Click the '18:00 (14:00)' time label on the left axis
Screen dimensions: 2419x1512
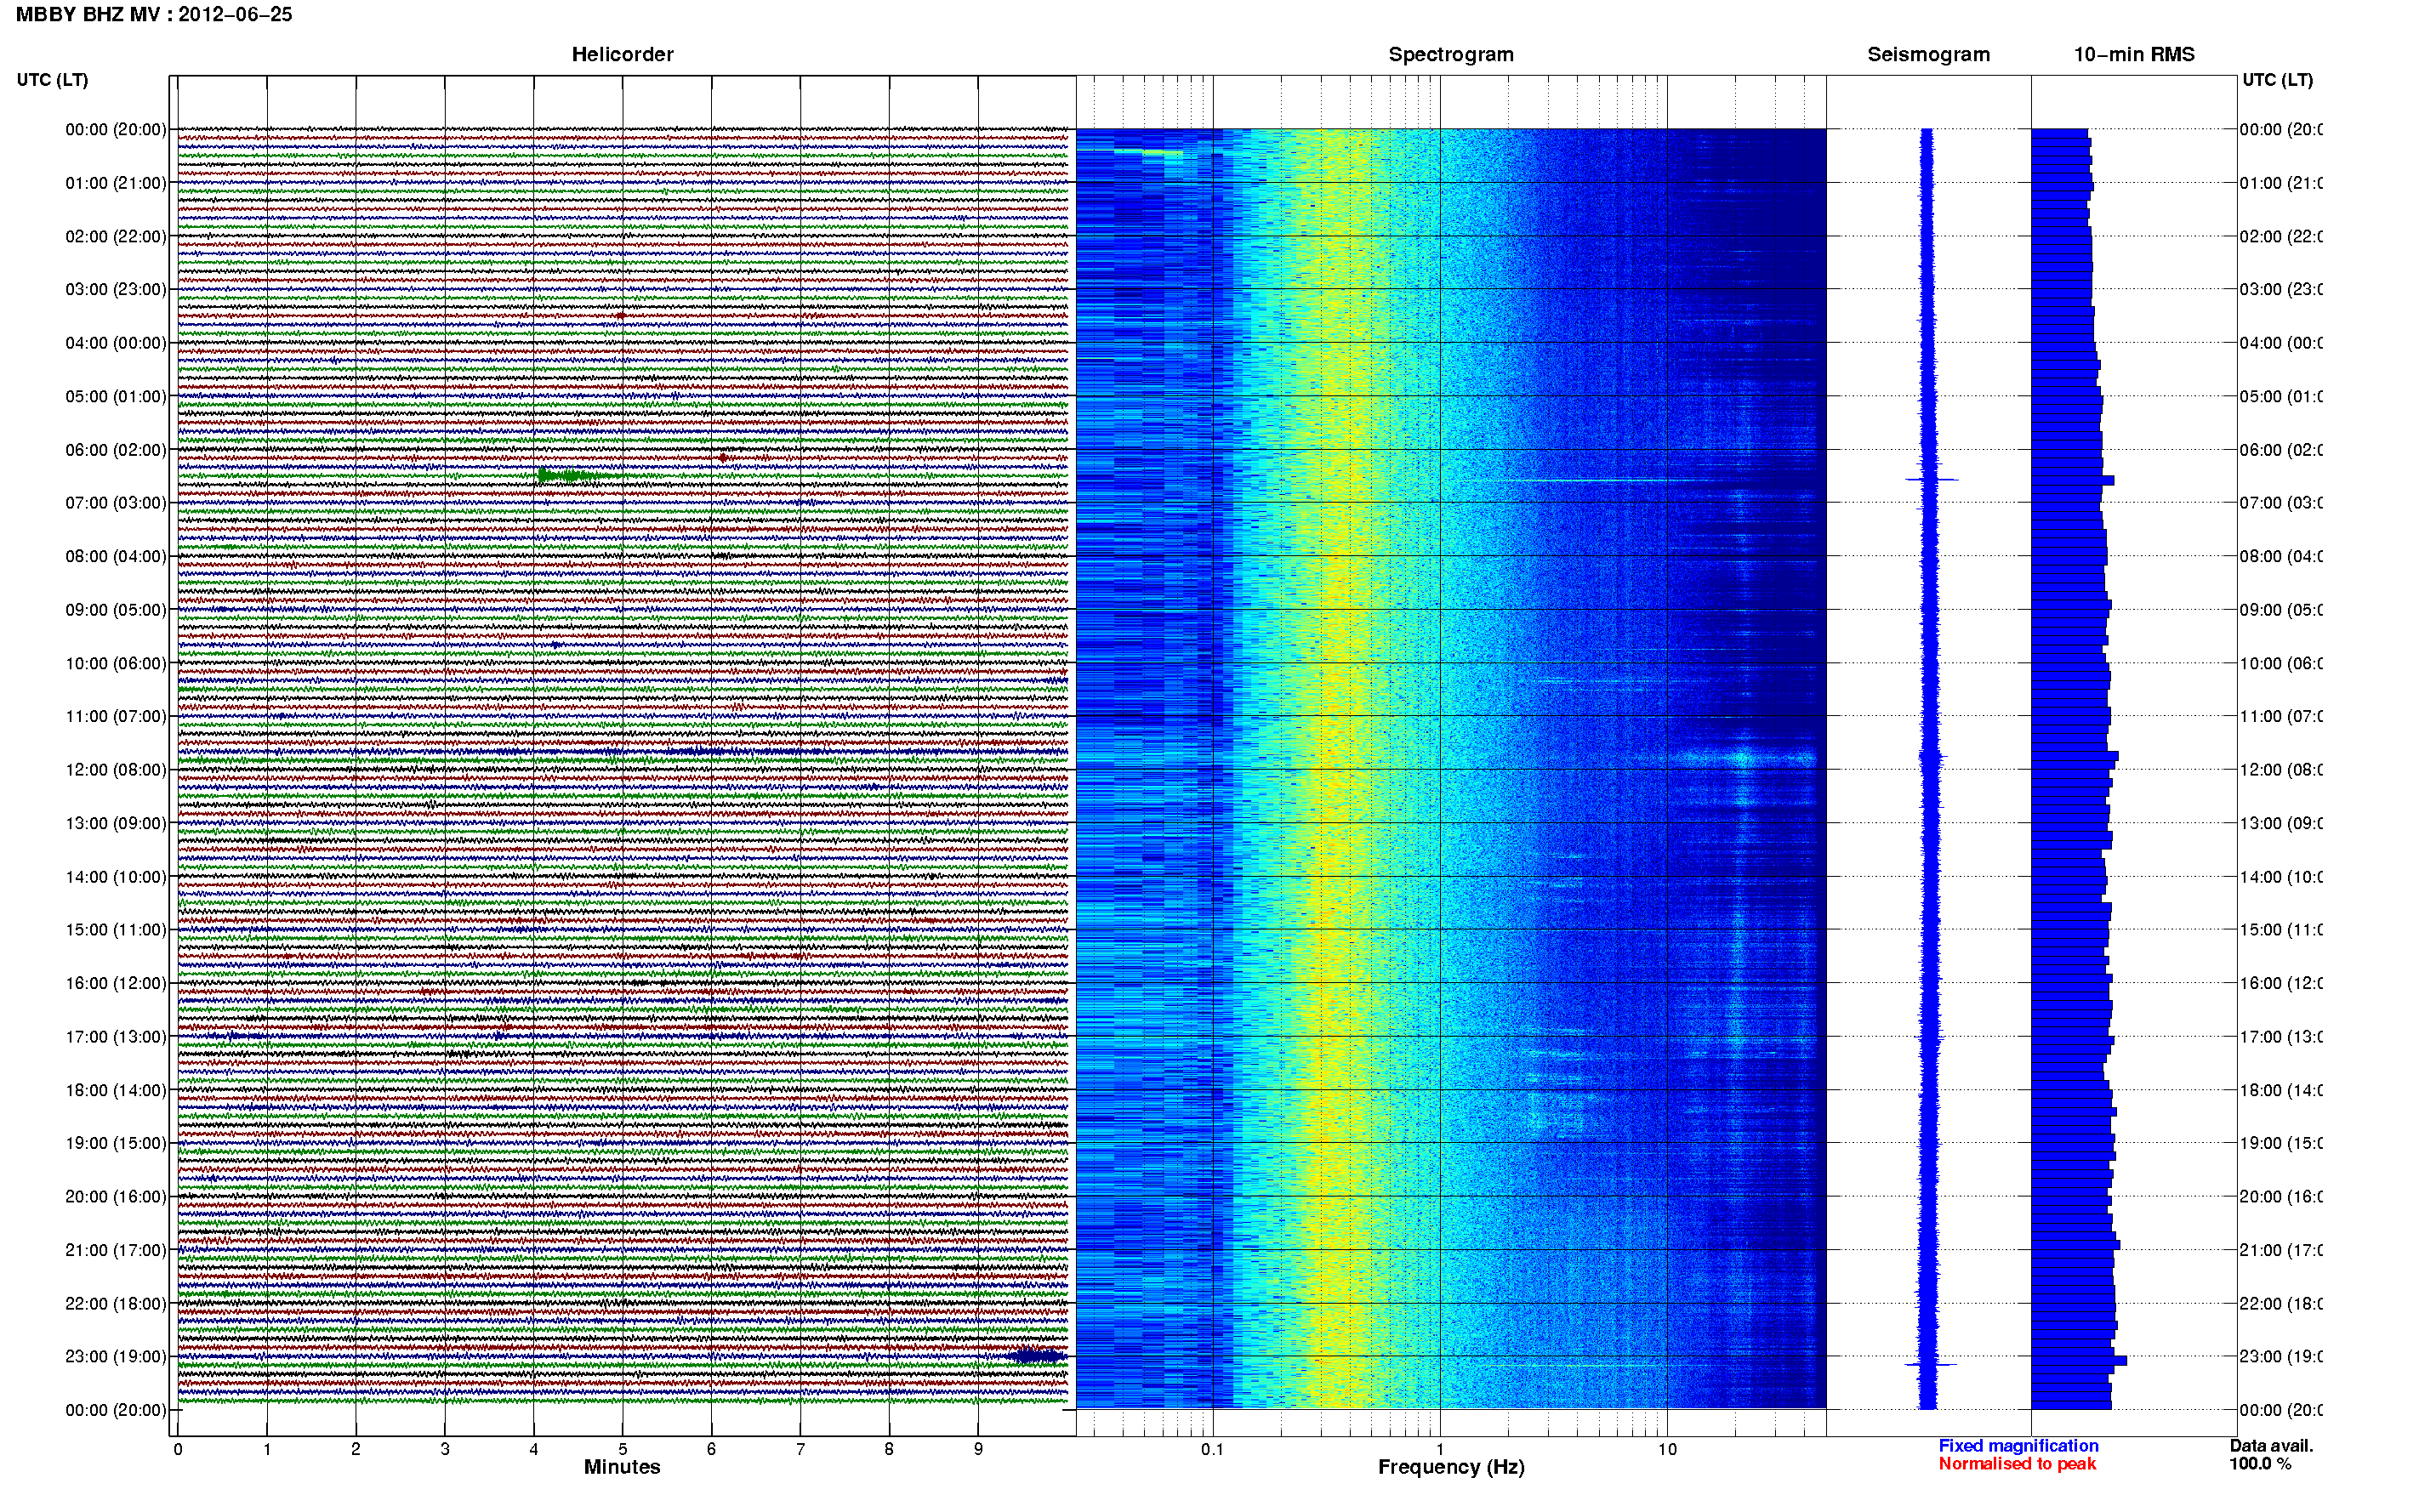point(116,1090)
